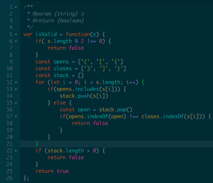The image size is (213, 183).
Task: Click '@param' in the comment
Action: pyautogui.click(x=42, y=14)
